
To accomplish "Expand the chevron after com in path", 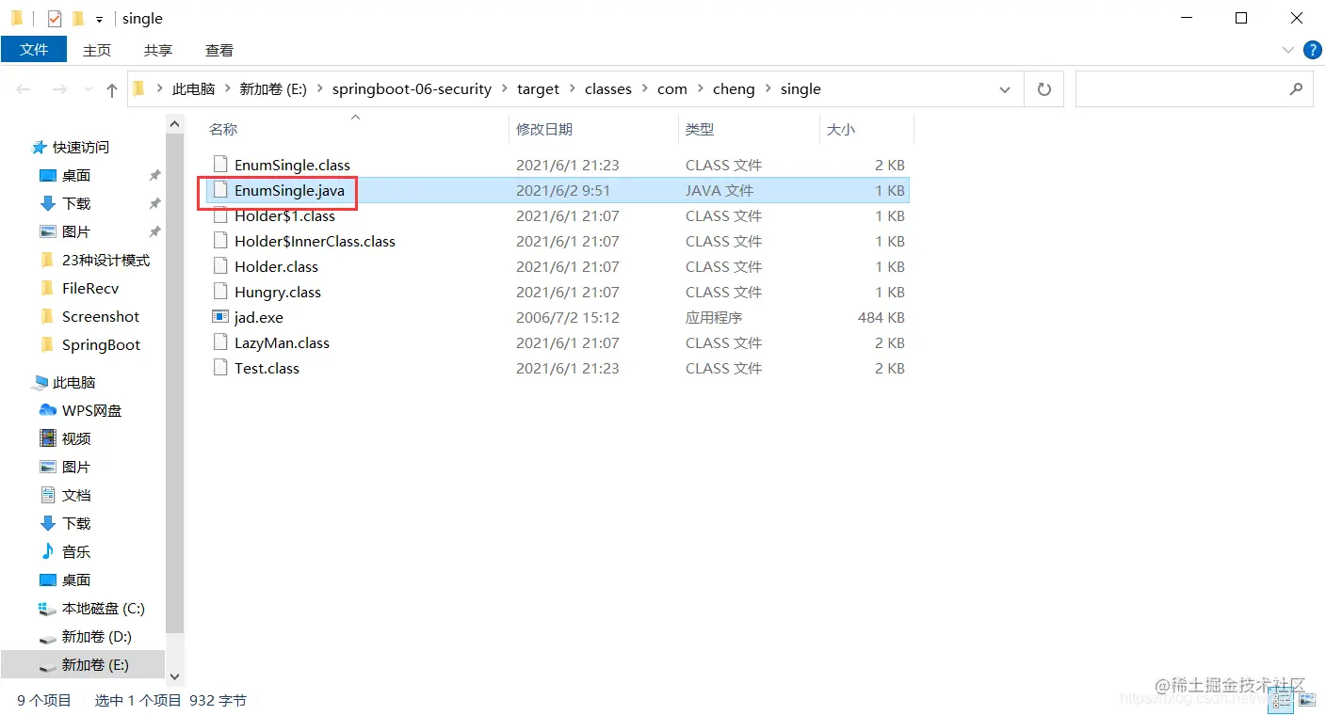I will pyautogui.click(x=699, y=89).
